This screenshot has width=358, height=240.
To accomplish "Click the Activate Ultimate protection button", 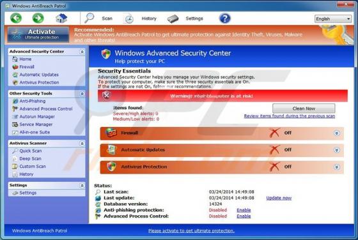I will click(38, 34).
